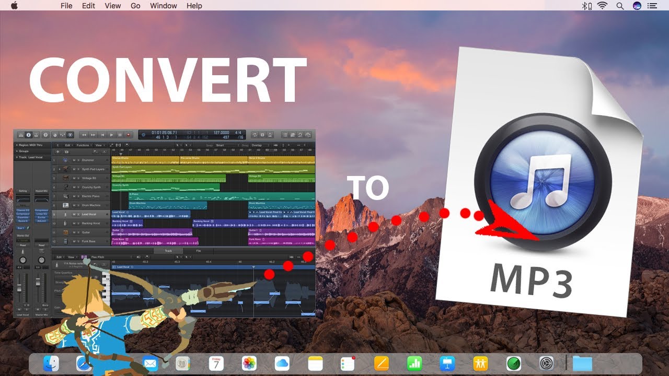Screen dimensions: 669x376
Task: Select the Chorus Drums region
Action: [145, 160]
